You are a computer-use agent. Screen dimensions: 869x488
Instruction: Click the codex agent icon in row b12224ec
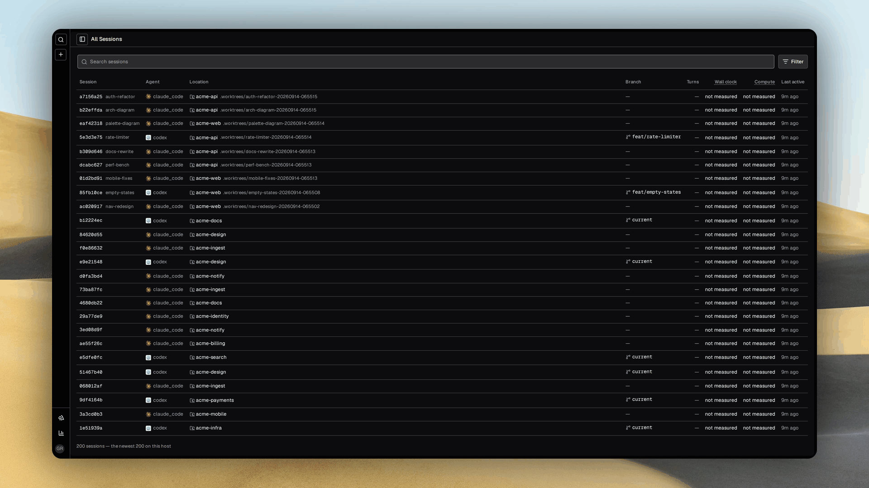coord(148,221)
